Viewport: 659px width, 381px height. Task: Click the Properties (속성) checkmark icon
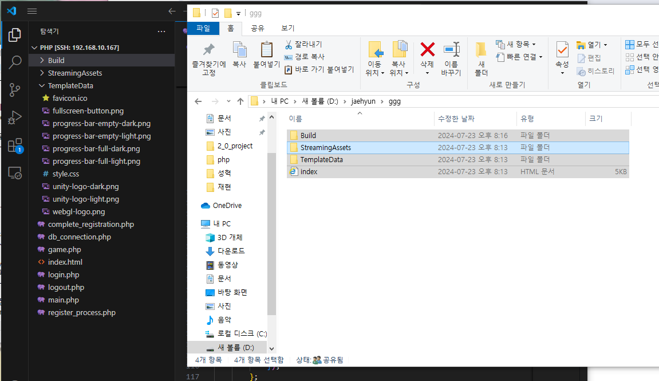point(562,50)
